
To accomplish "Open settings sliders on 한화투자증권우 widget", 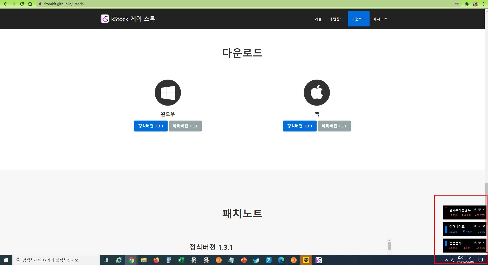I will click(480, 210).
